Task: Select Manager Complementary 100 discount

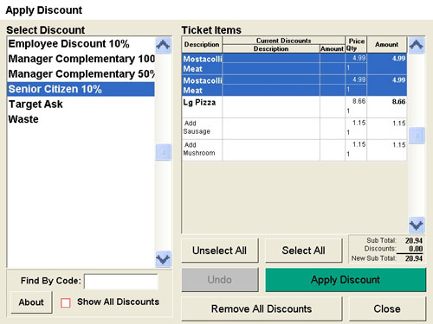Action: pyautogui.click(x=81, y=59)
